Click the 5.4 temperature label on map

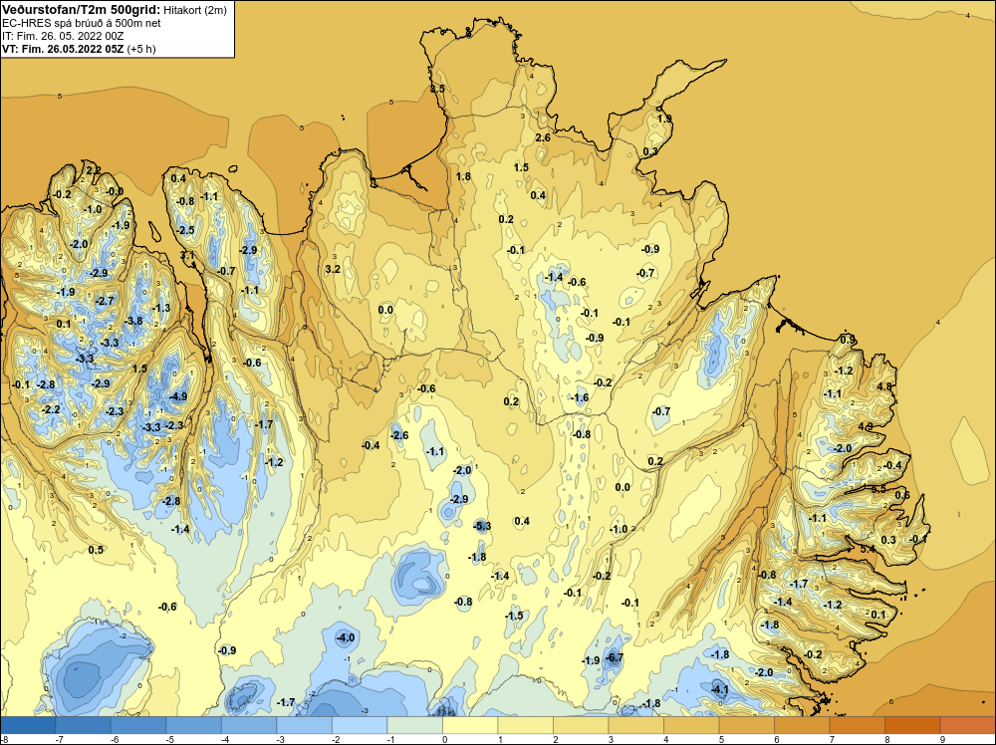(x=868, y=549)
